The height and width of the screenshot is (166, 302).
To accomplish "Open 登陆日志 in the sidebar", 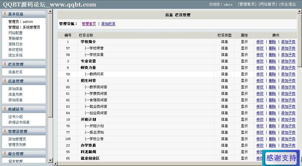I will coord(15,44).
